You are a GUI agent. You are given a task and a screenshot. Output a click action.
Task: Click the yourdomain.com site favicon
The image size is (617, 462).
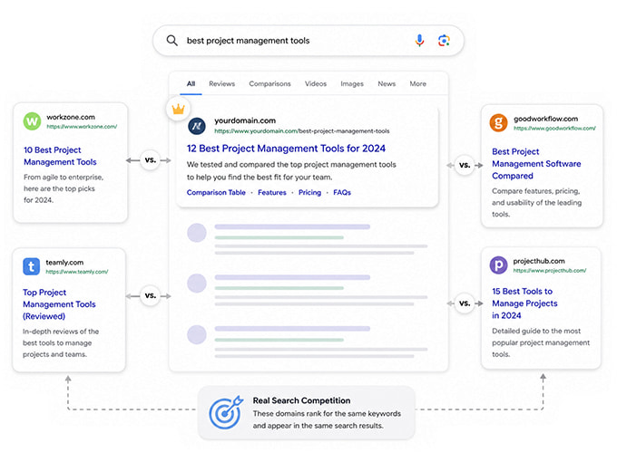pyautogui.click(x=197, y=126)
